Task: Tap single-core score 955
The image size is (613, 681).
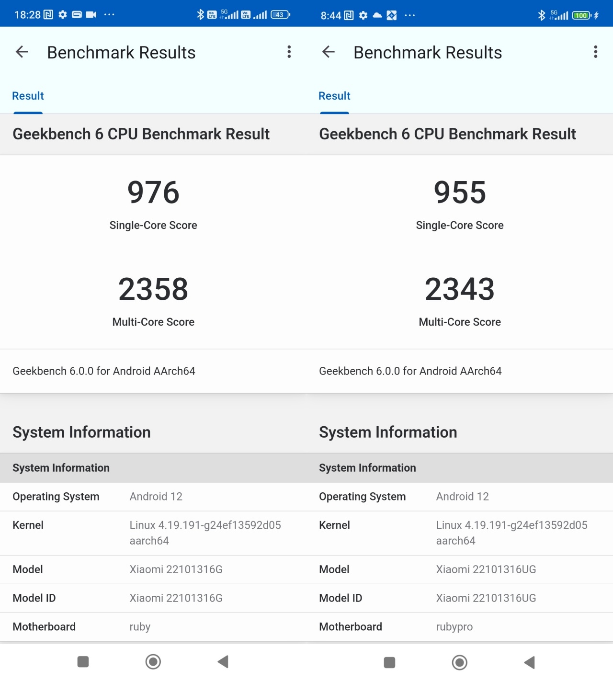Action: tap(460, 192)
